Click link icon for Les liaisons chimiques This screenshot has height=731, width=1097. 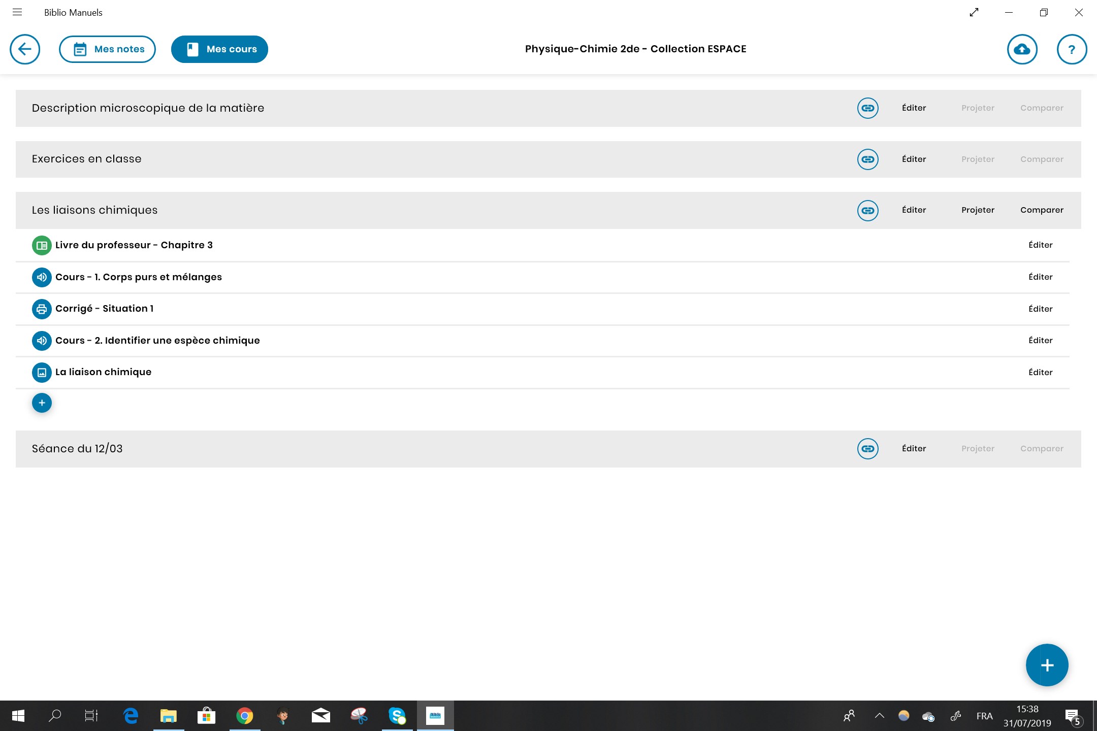867,210
